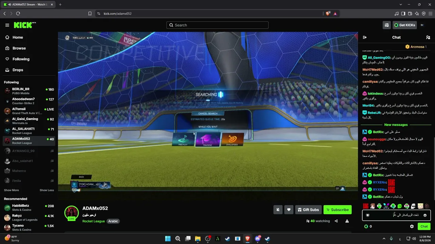The image size is (435, 244).
Task: Open Discord from the taskbar
Action: tap(258, 239)
